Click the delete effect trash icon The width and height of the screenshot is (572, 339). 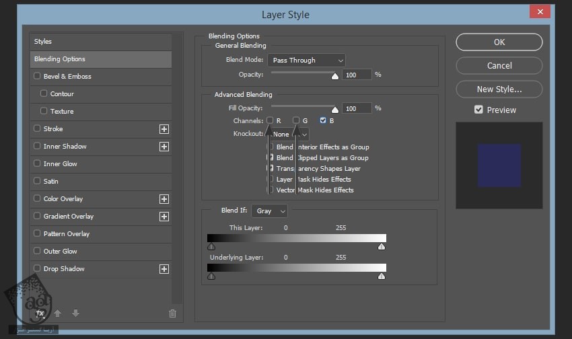[x=172, y=313]
